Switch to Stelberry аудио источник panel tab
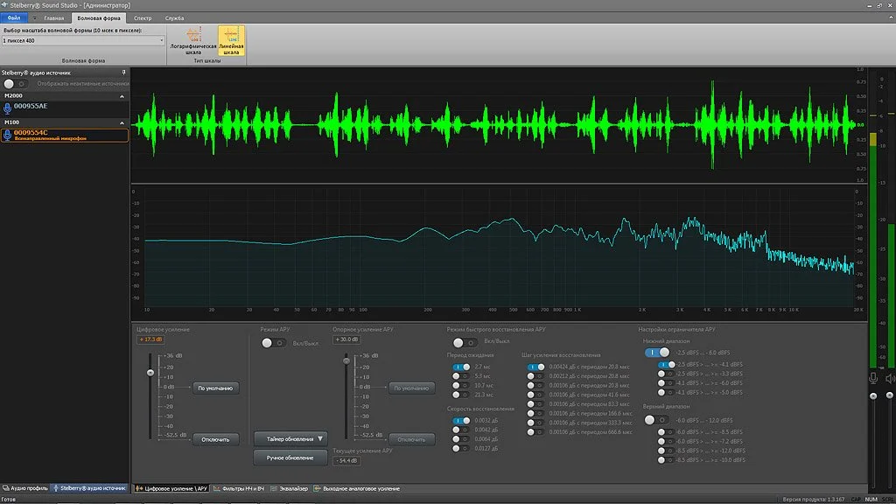The height and width of the screenshot is (504, 896). click(x=89, y=488)
